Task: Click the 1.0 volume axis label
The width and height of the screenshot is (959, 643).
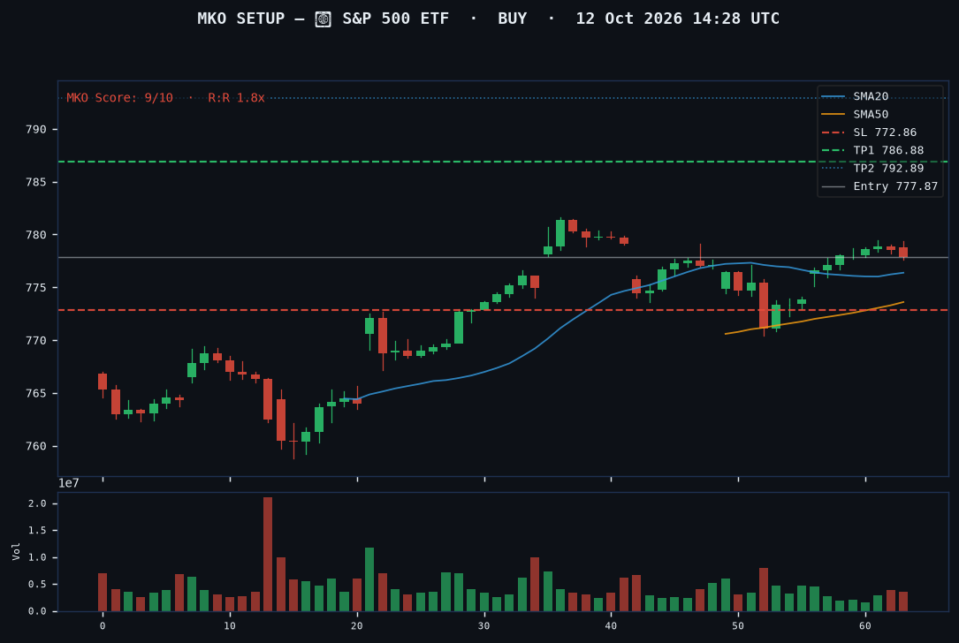Action: [x=37, y=557]
